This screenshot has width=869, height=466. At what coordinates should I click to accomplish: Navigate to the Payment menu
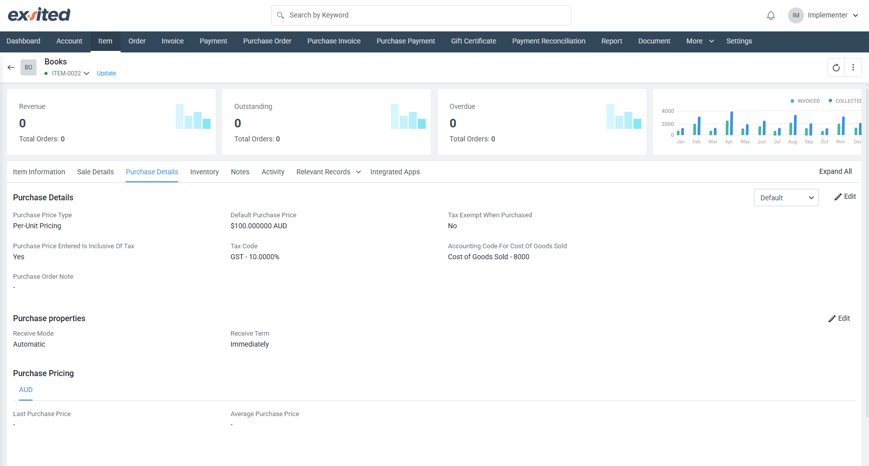(214, 41)
